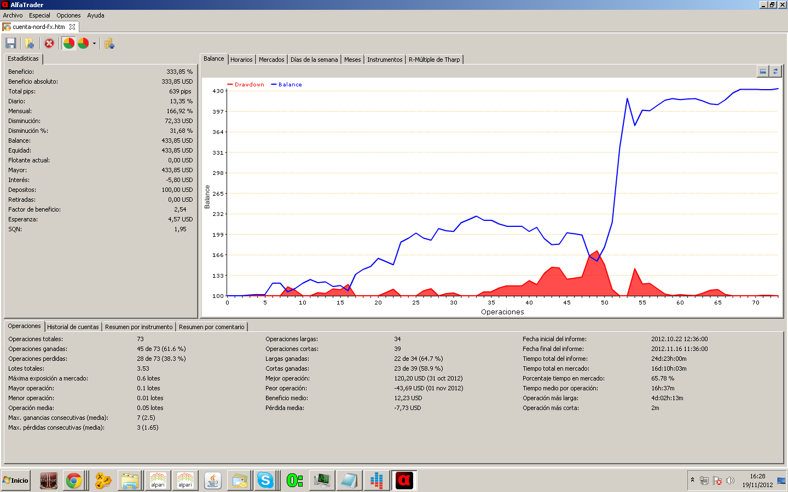Show hidden tray icons with the chevron
This screenshot has width=788, height=492.
[693, 480]
